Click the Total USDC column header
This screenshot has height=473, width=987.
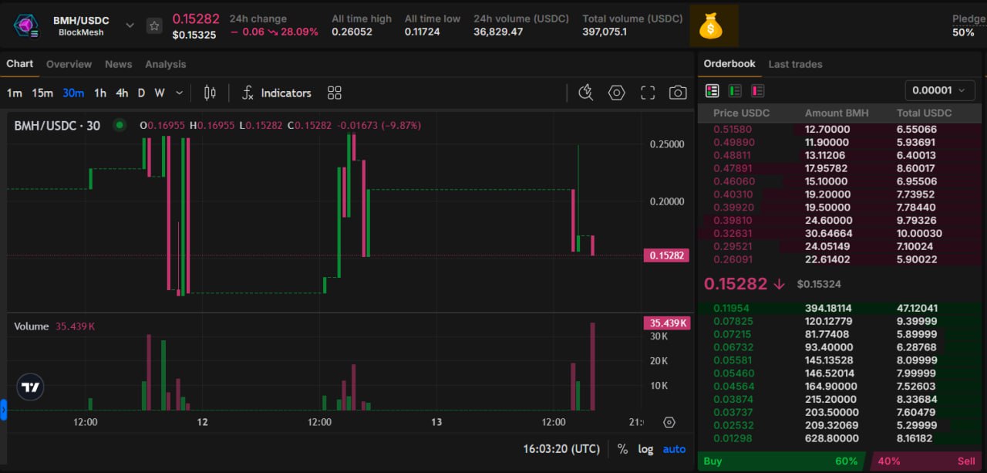[925, 113]
